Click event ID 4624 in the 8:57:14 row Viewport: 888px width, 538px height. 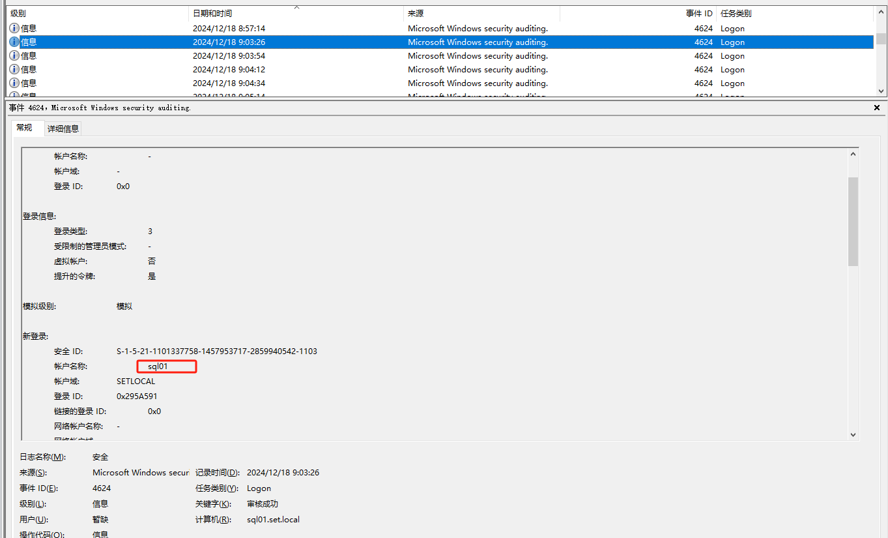pos(703,28)
